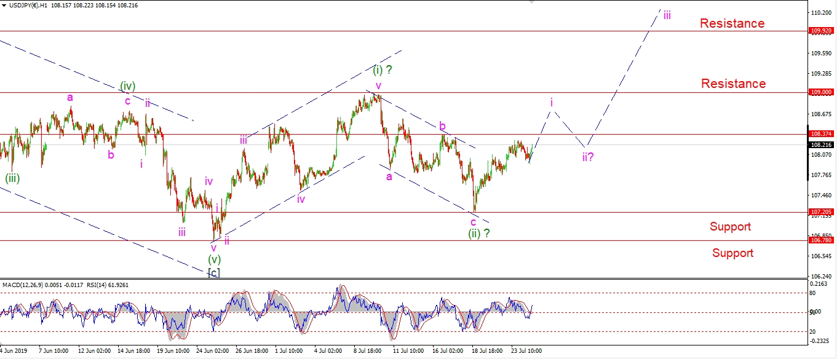
Task: Select the "[c]" wave label
Action: (213, 272)
